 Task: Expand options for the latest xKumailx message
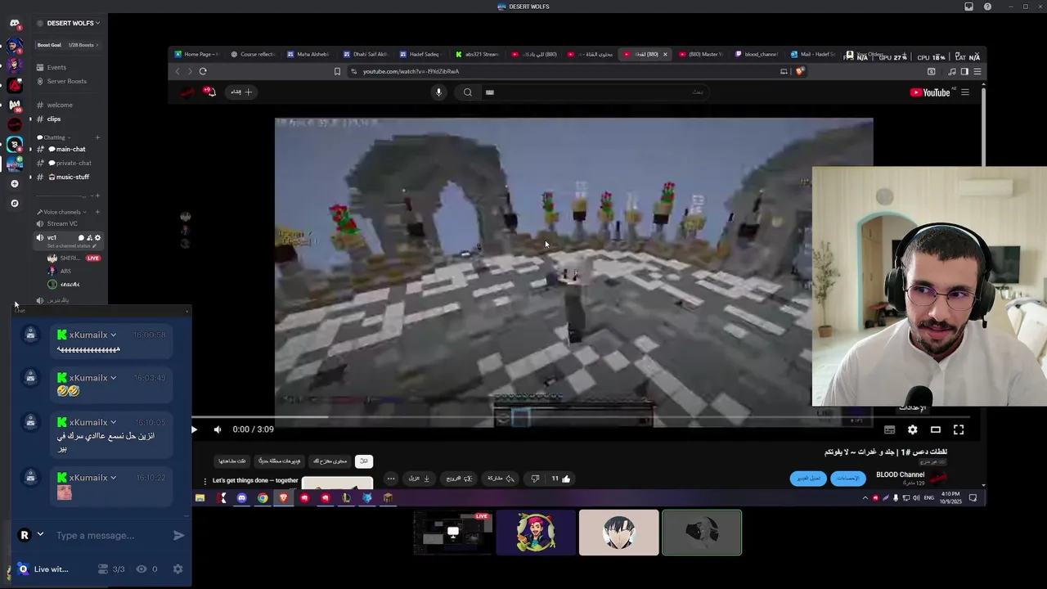pyautogui.click(x=113, y=478)
